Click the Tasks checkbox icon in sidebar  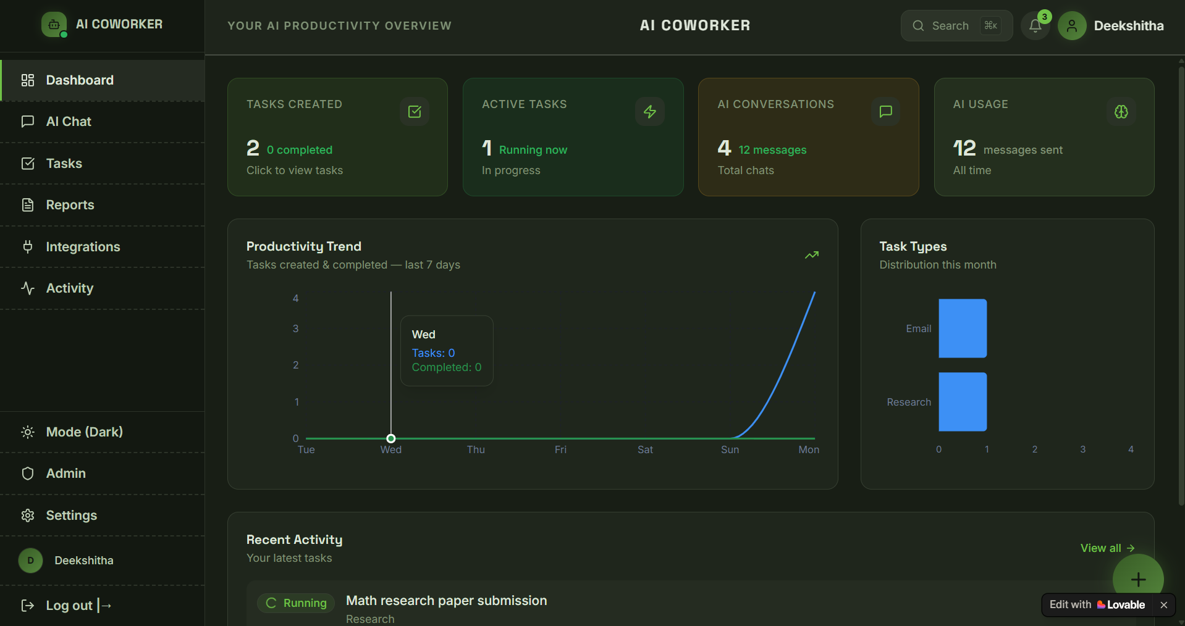[28, 164]
